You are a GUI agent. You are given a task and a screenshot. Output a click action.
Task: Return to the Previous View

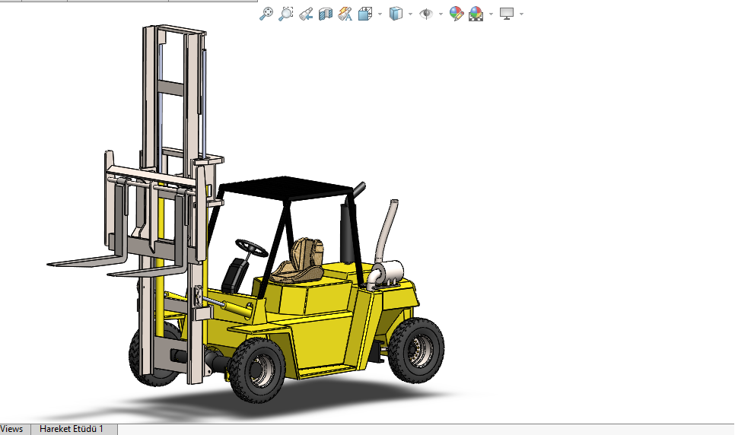(306, 13)
